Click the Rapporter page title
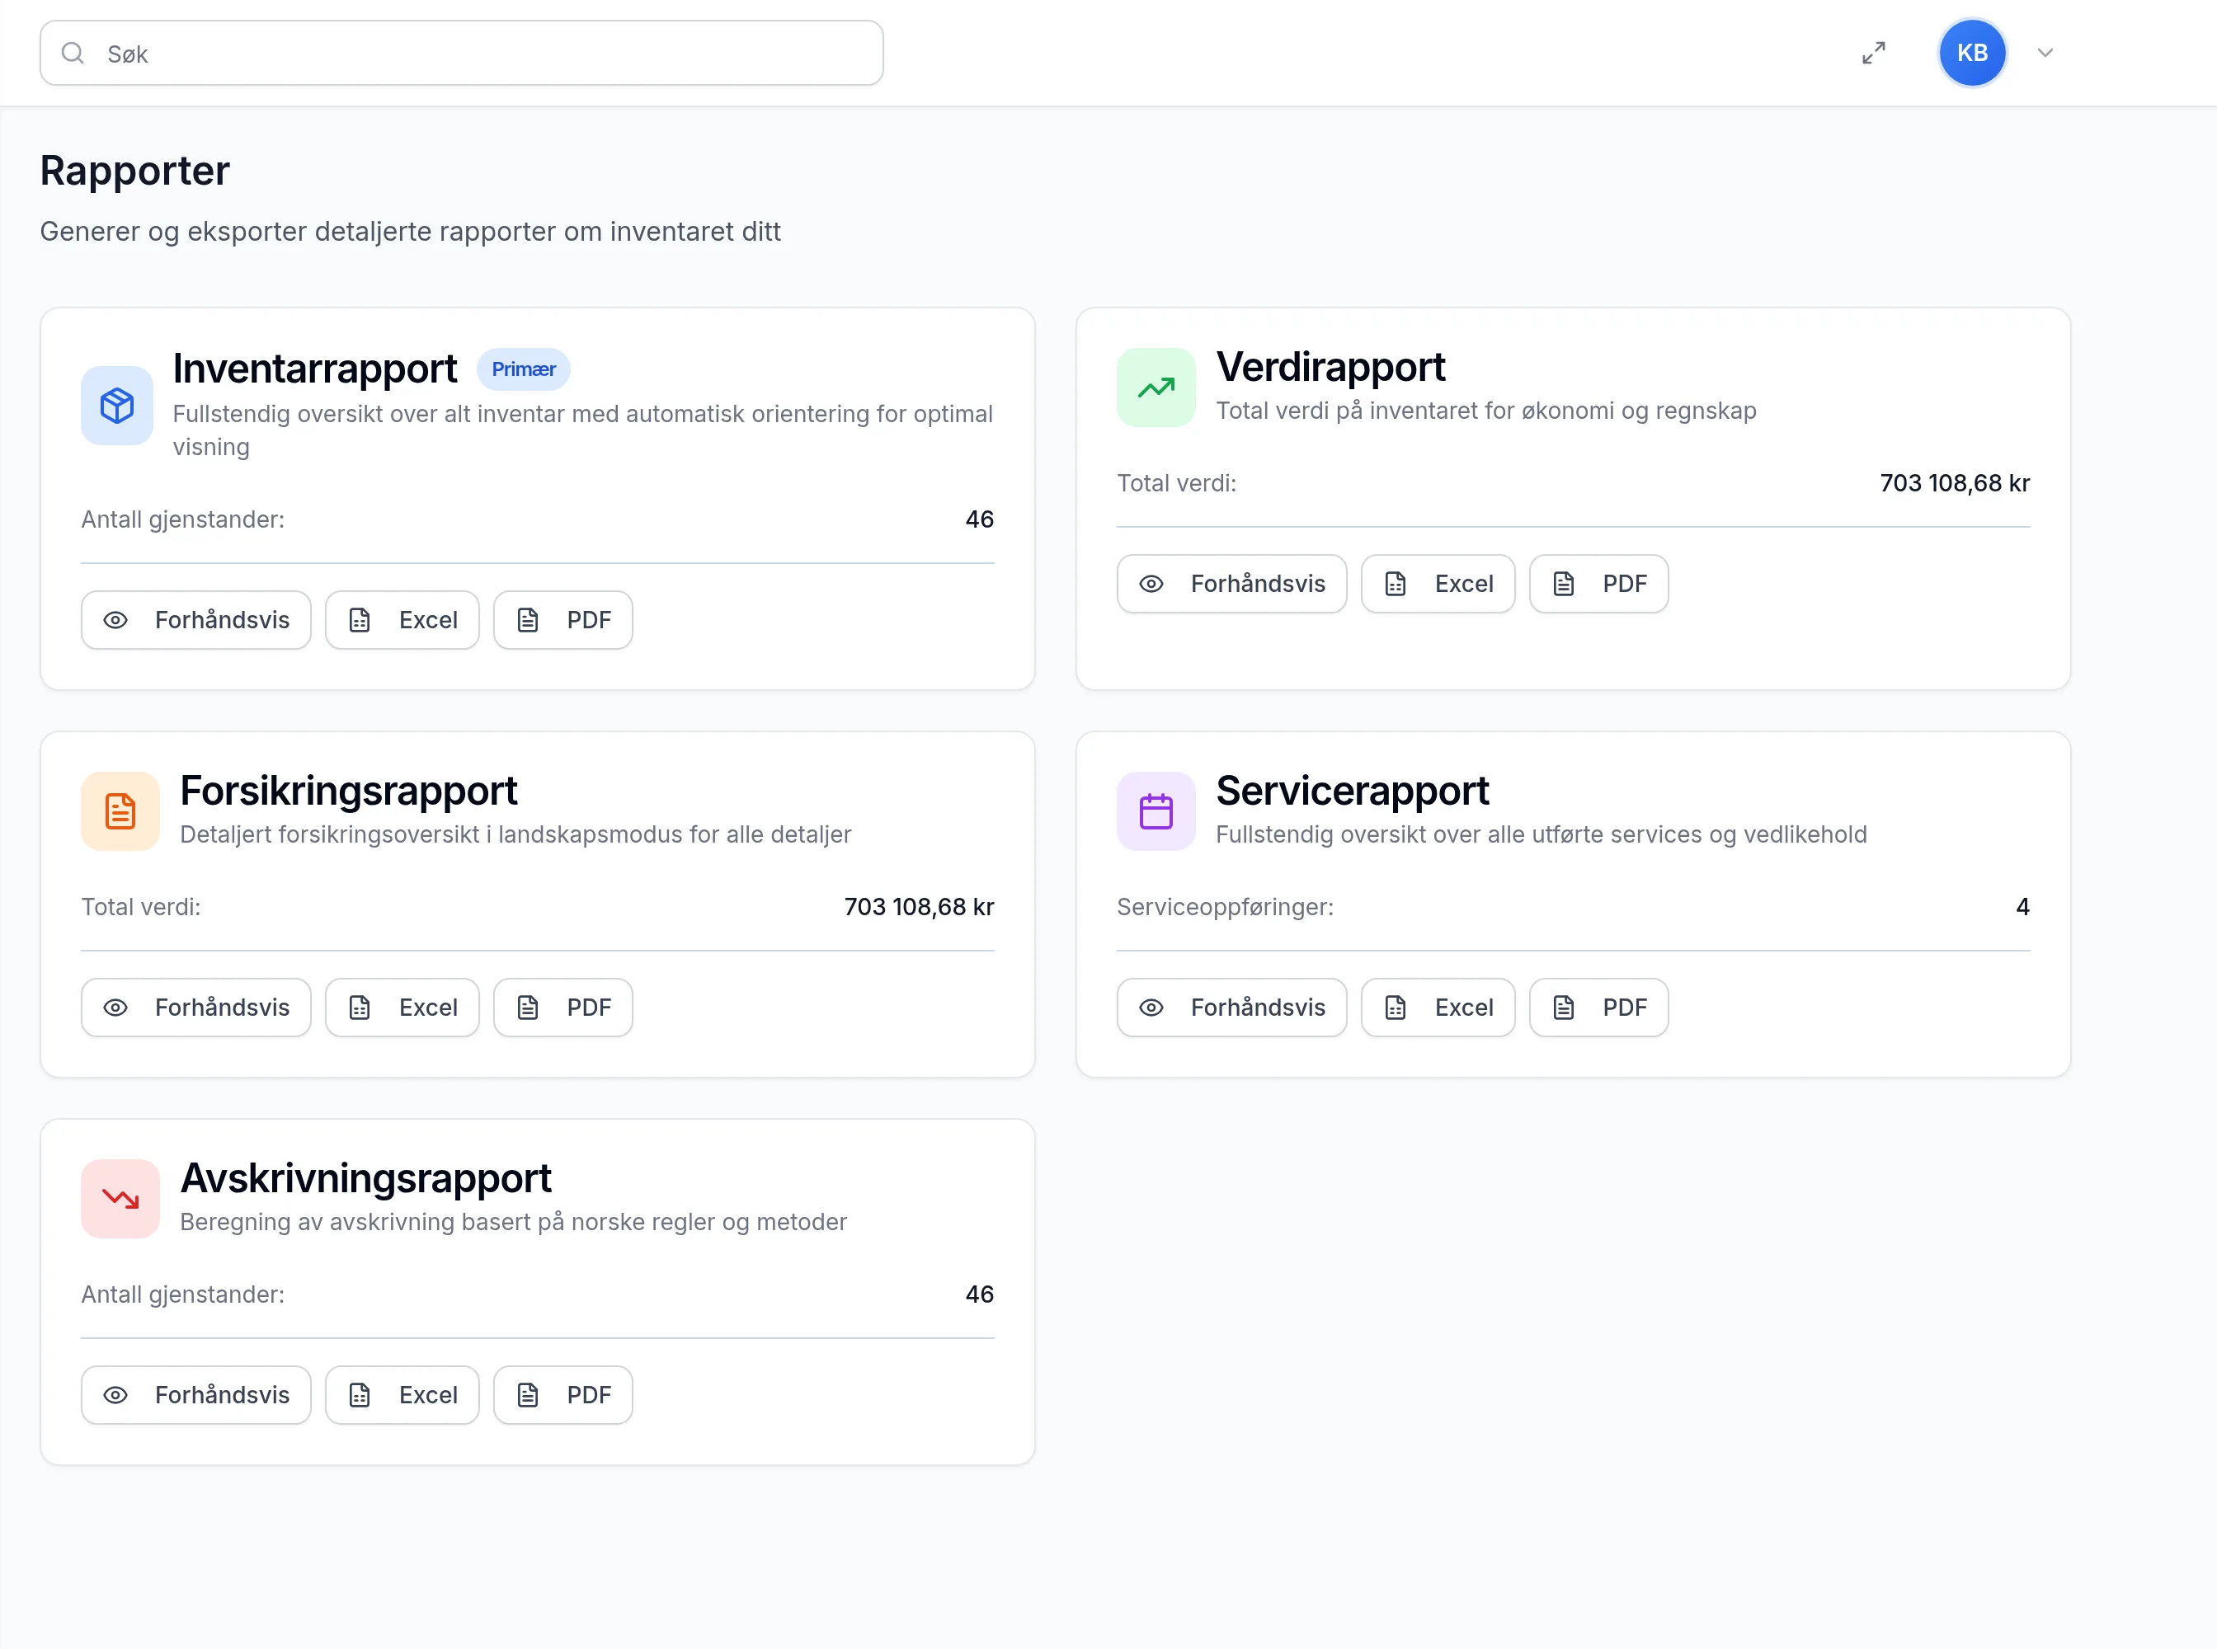The image size is (2217, 1649). pos(134,171)
